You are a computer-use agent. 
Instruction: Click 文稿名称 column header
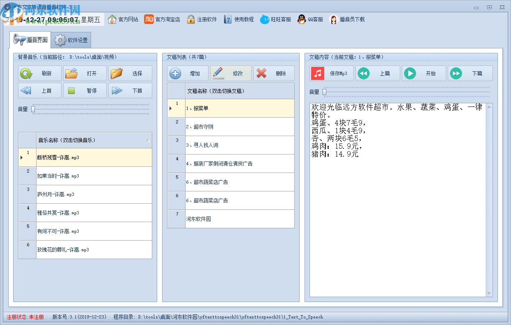click(x=240, y=91)
